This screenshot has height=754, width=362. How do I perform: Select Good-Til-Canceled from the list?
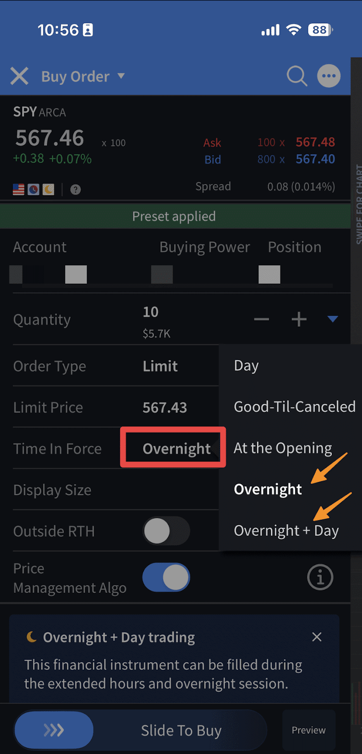pyautogui.click(x=294, y=407)
